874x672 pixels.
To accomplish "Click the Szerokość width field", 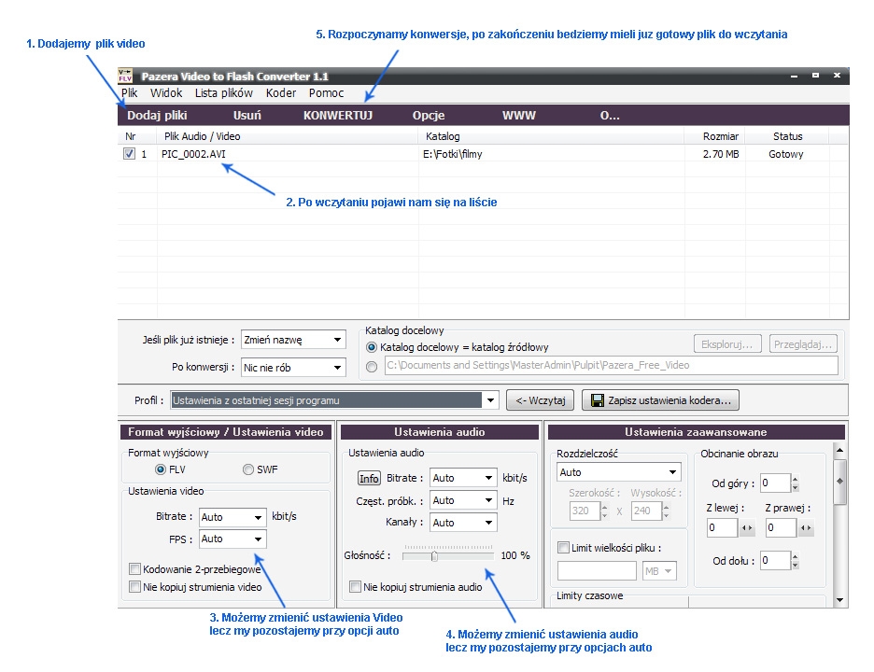I will [x=585, y=511].
